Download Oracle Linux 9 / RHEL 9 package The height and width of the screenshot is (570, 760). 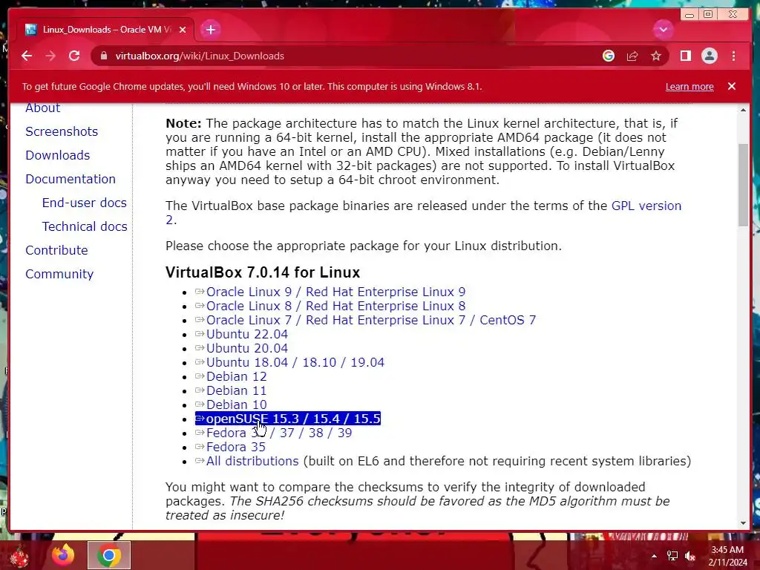335,292
